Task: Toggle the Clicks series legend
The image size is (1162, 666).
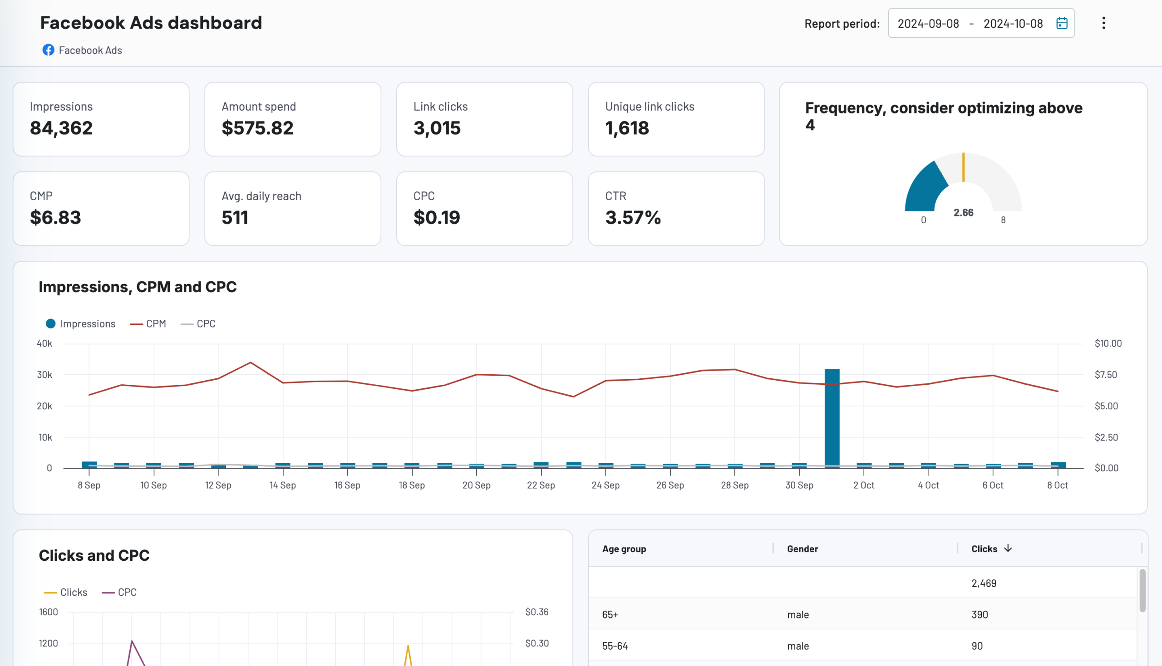Action: click(65, 592)
